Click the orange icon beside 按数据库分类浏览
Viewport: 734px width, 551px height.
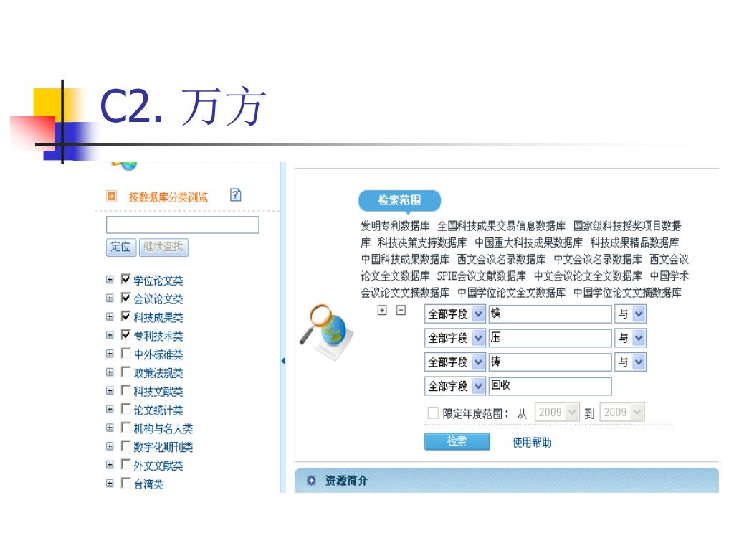click(x=111, y=197)
